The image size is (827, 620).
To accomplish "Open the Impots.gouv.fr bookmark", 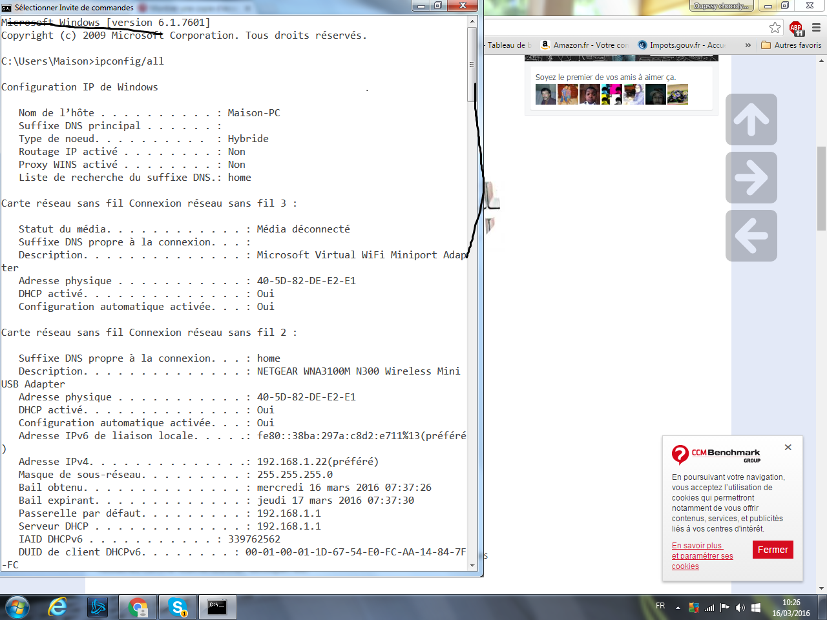I will click(682, 45).
